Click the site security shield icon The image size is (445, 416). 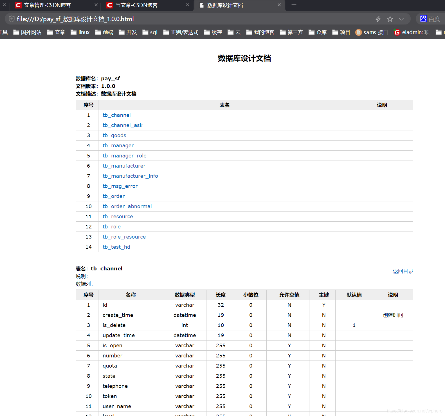coord(12,19)
